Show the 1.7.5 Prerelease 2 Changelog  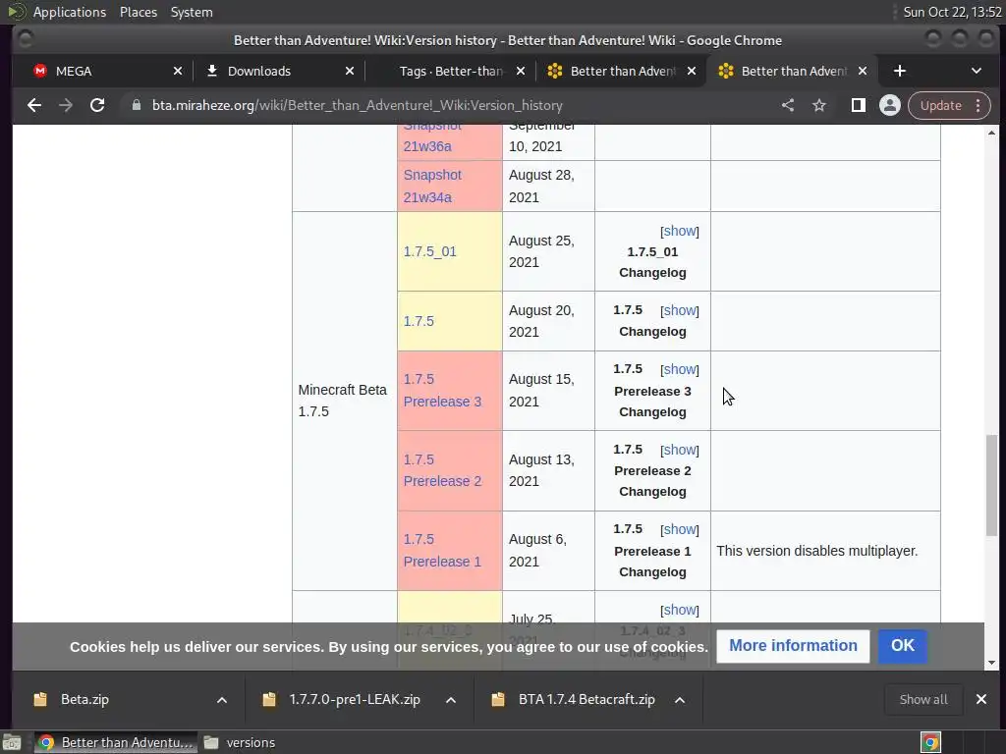(680, 450)
